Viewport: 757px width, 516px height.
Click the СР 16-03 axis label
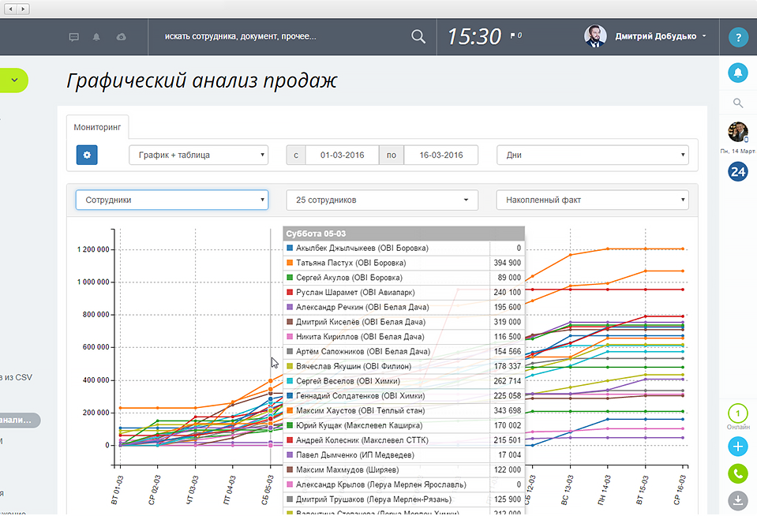coord(680,490)
